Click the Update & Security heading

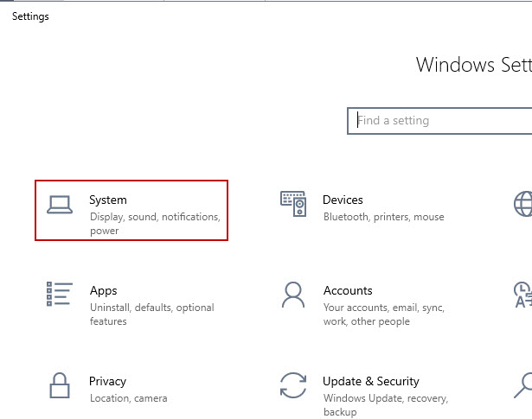(371, 381)
